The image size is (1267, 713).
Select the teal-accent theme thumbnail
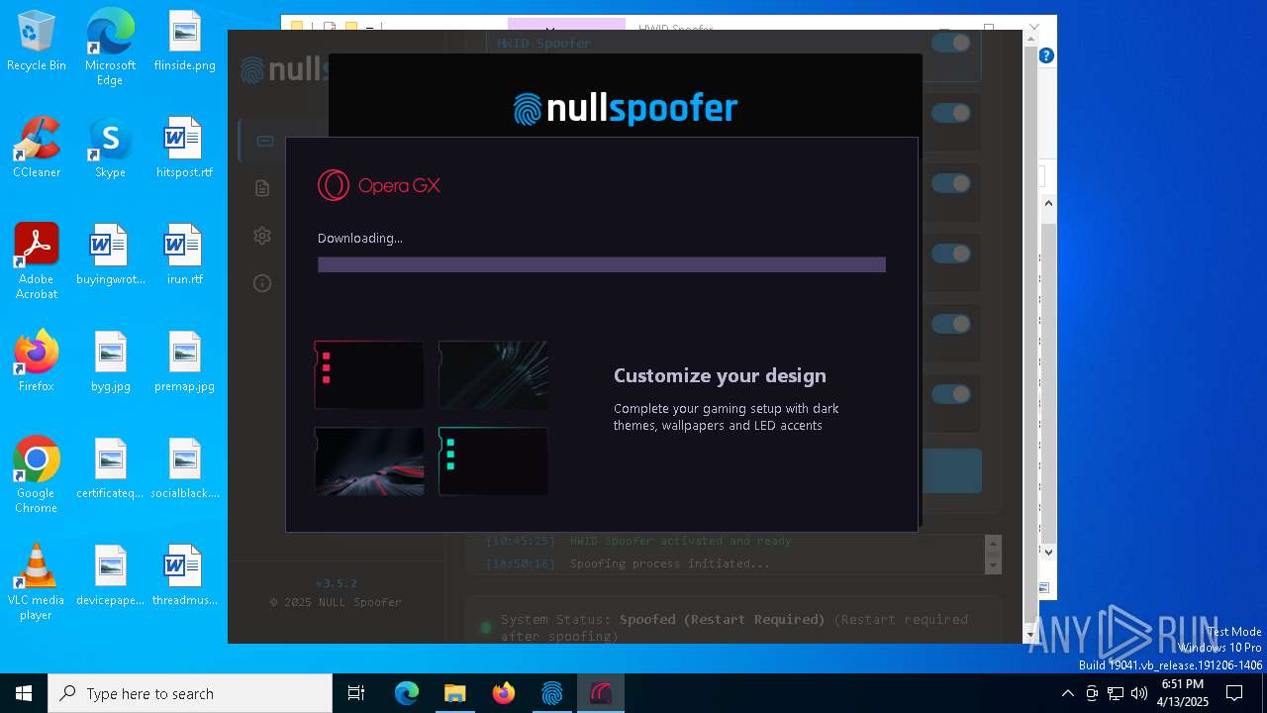[x=493, y=461]
